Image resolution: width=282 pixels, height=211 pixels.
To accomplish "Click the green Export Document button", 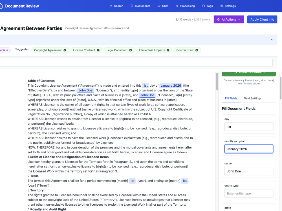I will tap(249, 74).
